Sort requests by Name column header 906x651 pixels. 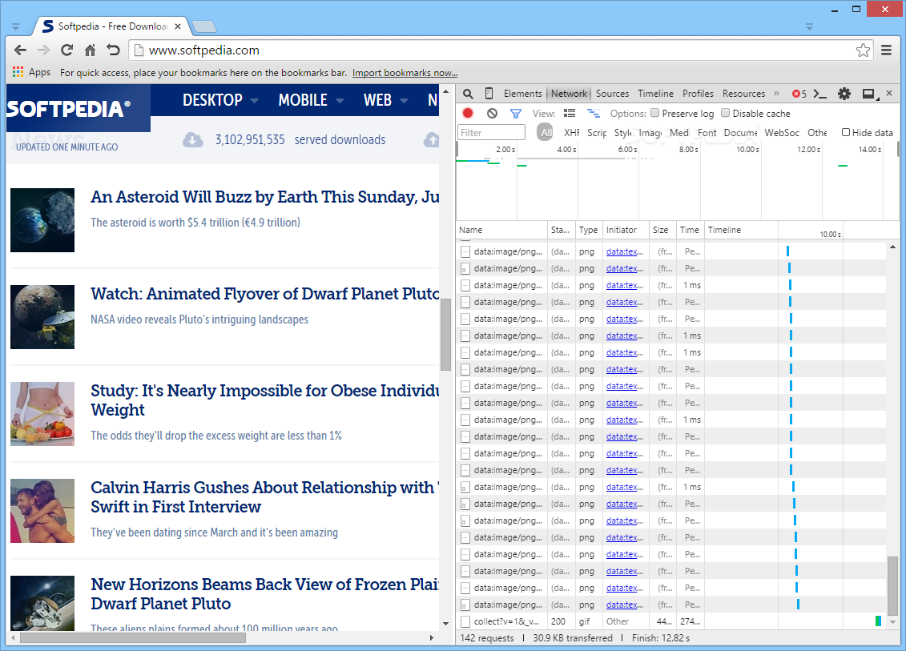click(x=501, y=230)
